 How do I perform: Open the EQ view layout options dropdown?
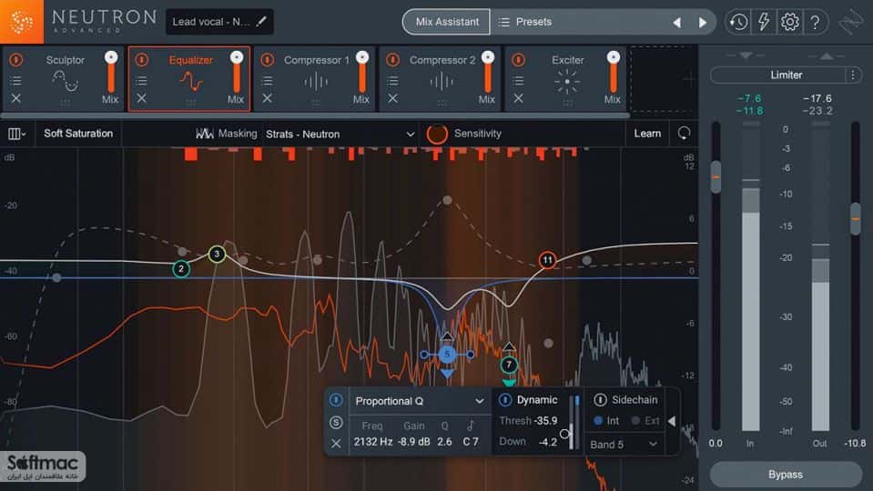pyautogui.click(x=16, y=134)
